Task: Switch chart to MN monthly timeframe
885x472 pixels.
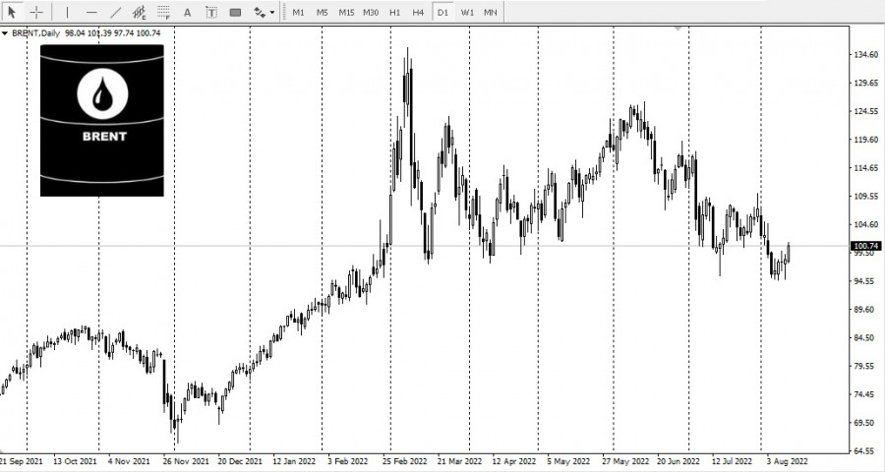Action: click(491, 12)
